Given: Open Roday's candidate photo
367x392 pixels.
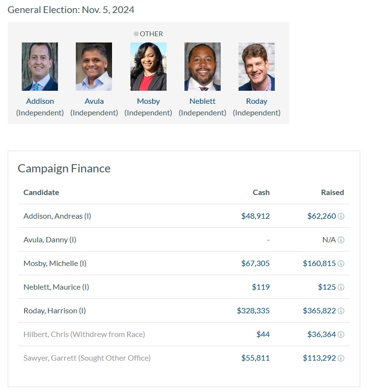Looking at the screenshot, I should click(256, 67).
